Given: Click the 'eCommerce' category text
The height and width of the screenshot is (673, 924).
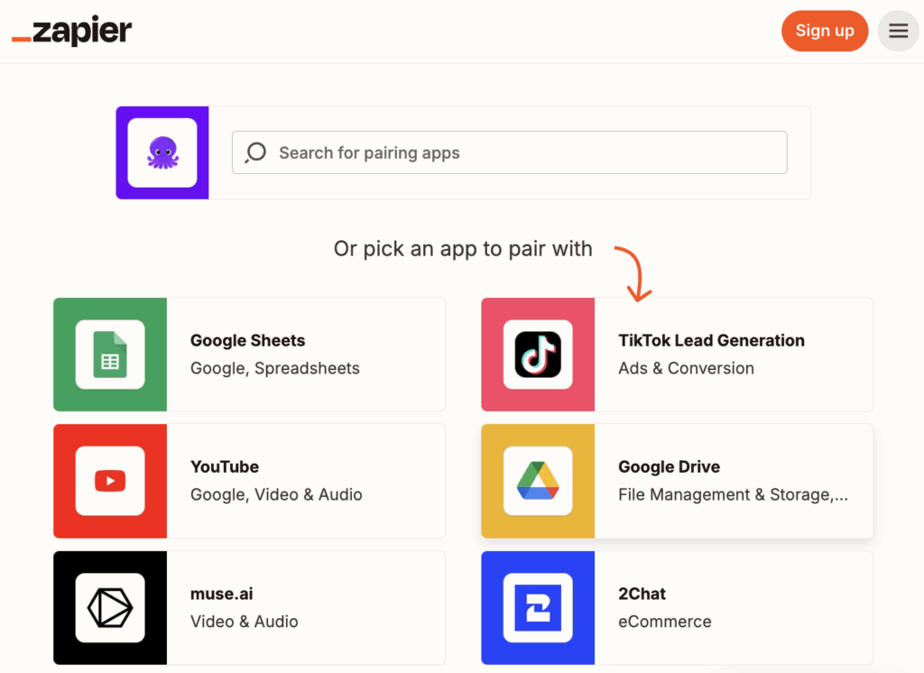Looking at the screenshot, I should click(665, 622).
